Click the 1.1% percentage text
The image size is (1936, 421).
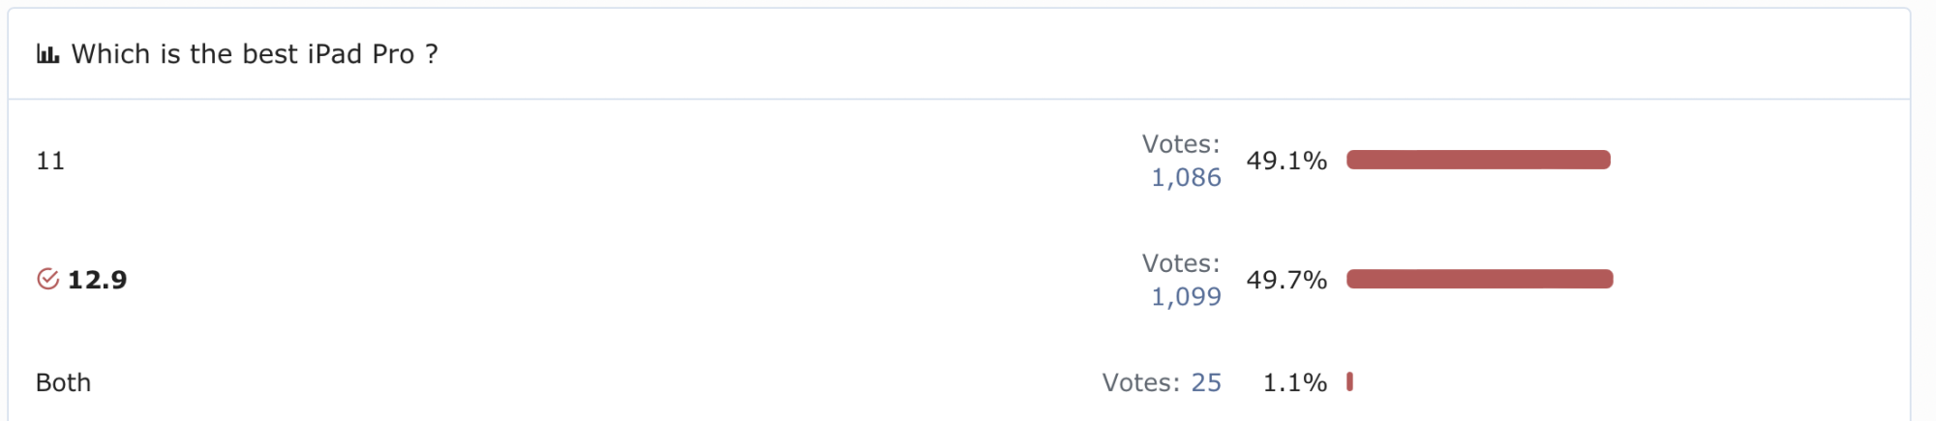1294,383
